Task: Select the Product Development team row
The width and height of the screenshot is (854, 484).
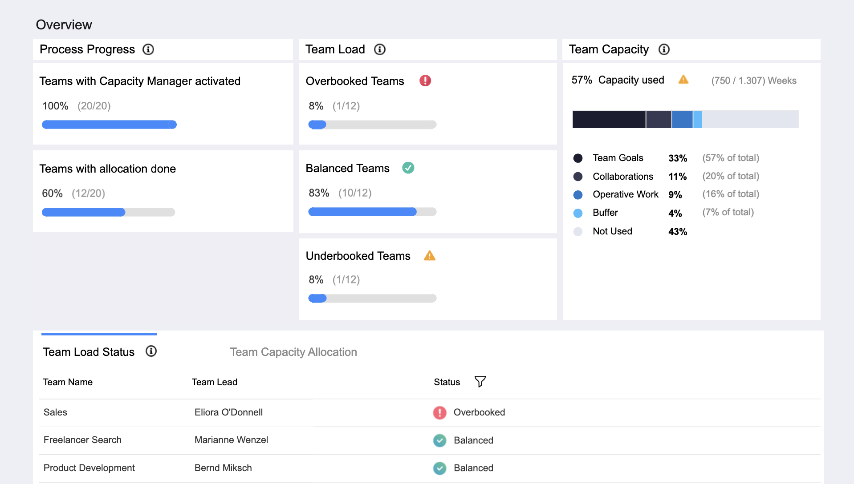Action: click(x=430, y=468)
